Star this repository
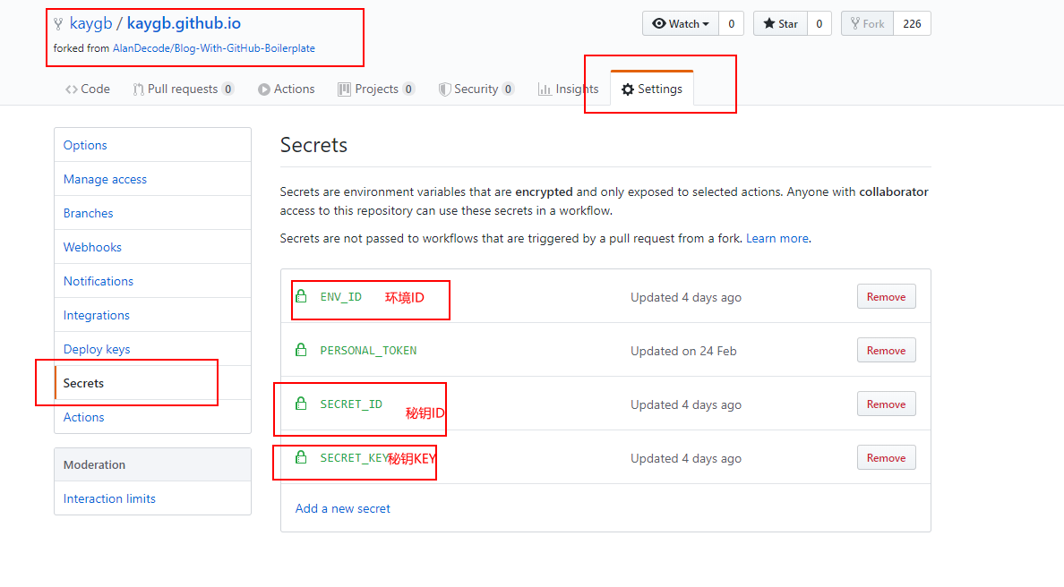 point(780,24)
